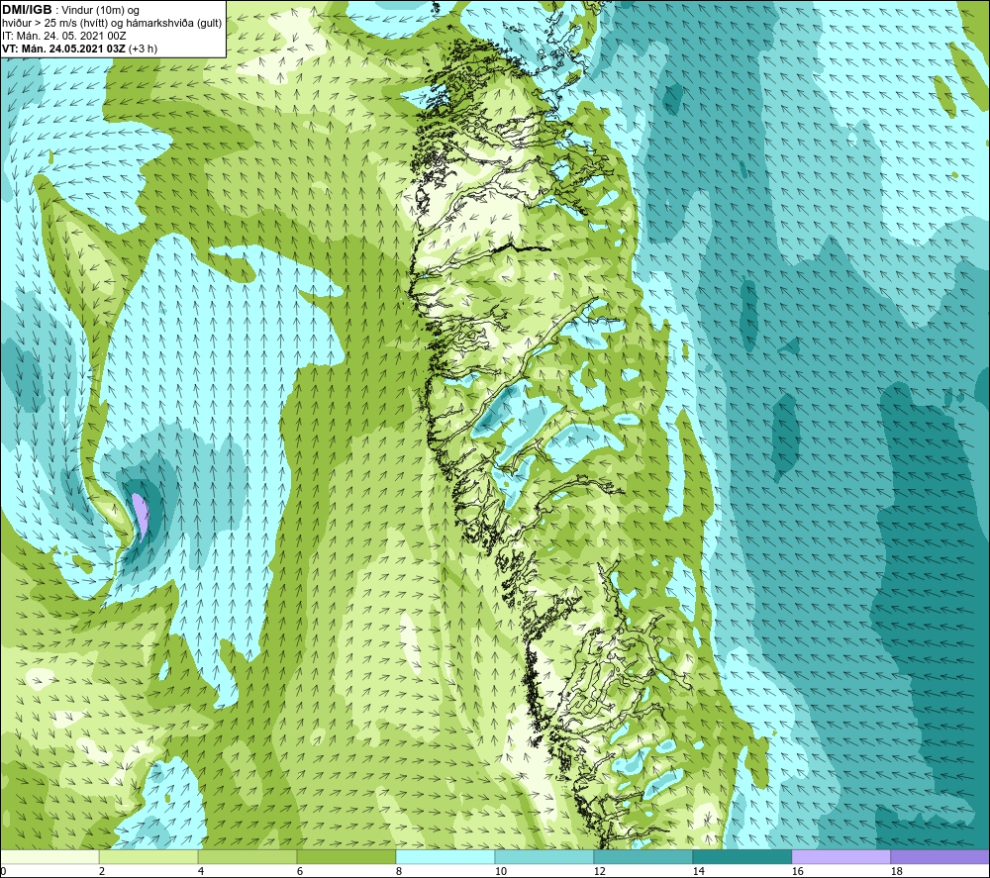Image resolution: width=990 pixels, height=878 pixels.
Task: Click the scale number "16" under the legend
Action: [x=797, y=871]
